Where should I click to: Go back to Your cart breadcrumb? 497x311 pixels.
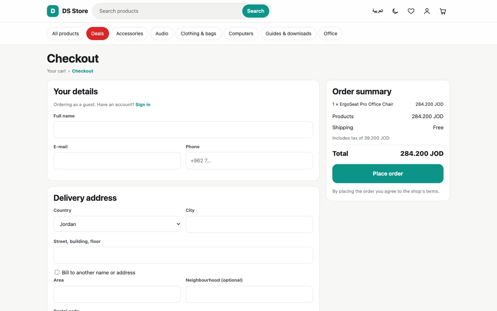tap(56, 71)
